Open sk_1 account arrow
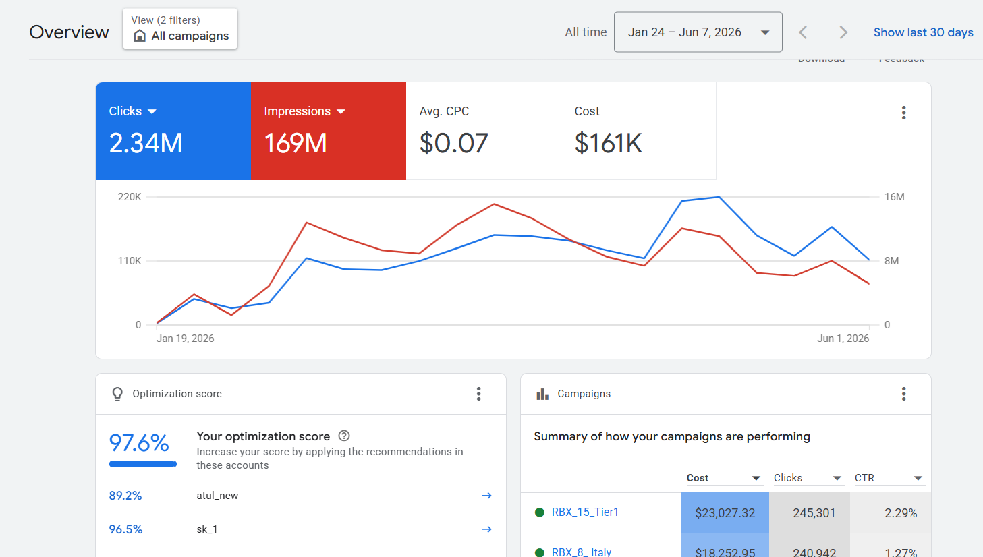983x557 pixels. pos(486,529)
